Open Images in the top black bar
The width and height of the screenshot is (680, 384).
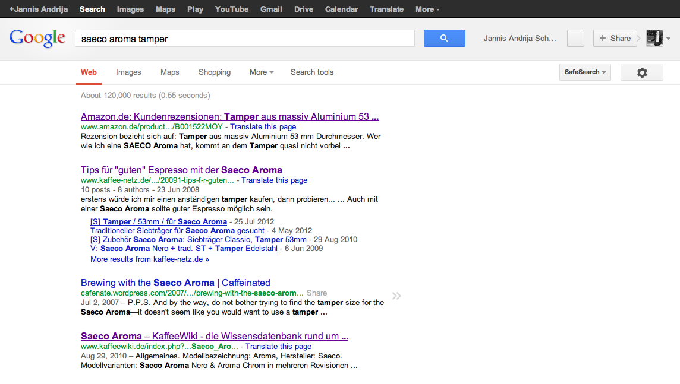tap(130, 9)
